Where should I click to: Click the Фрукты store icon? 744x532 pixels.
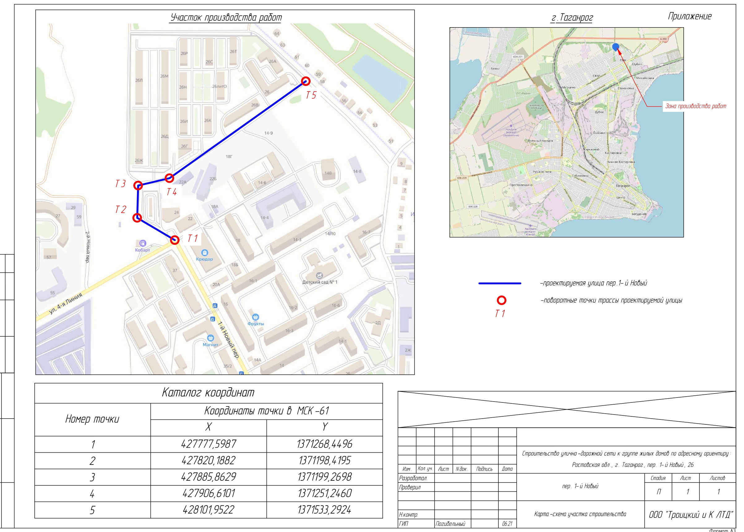(x=256, y=317)
